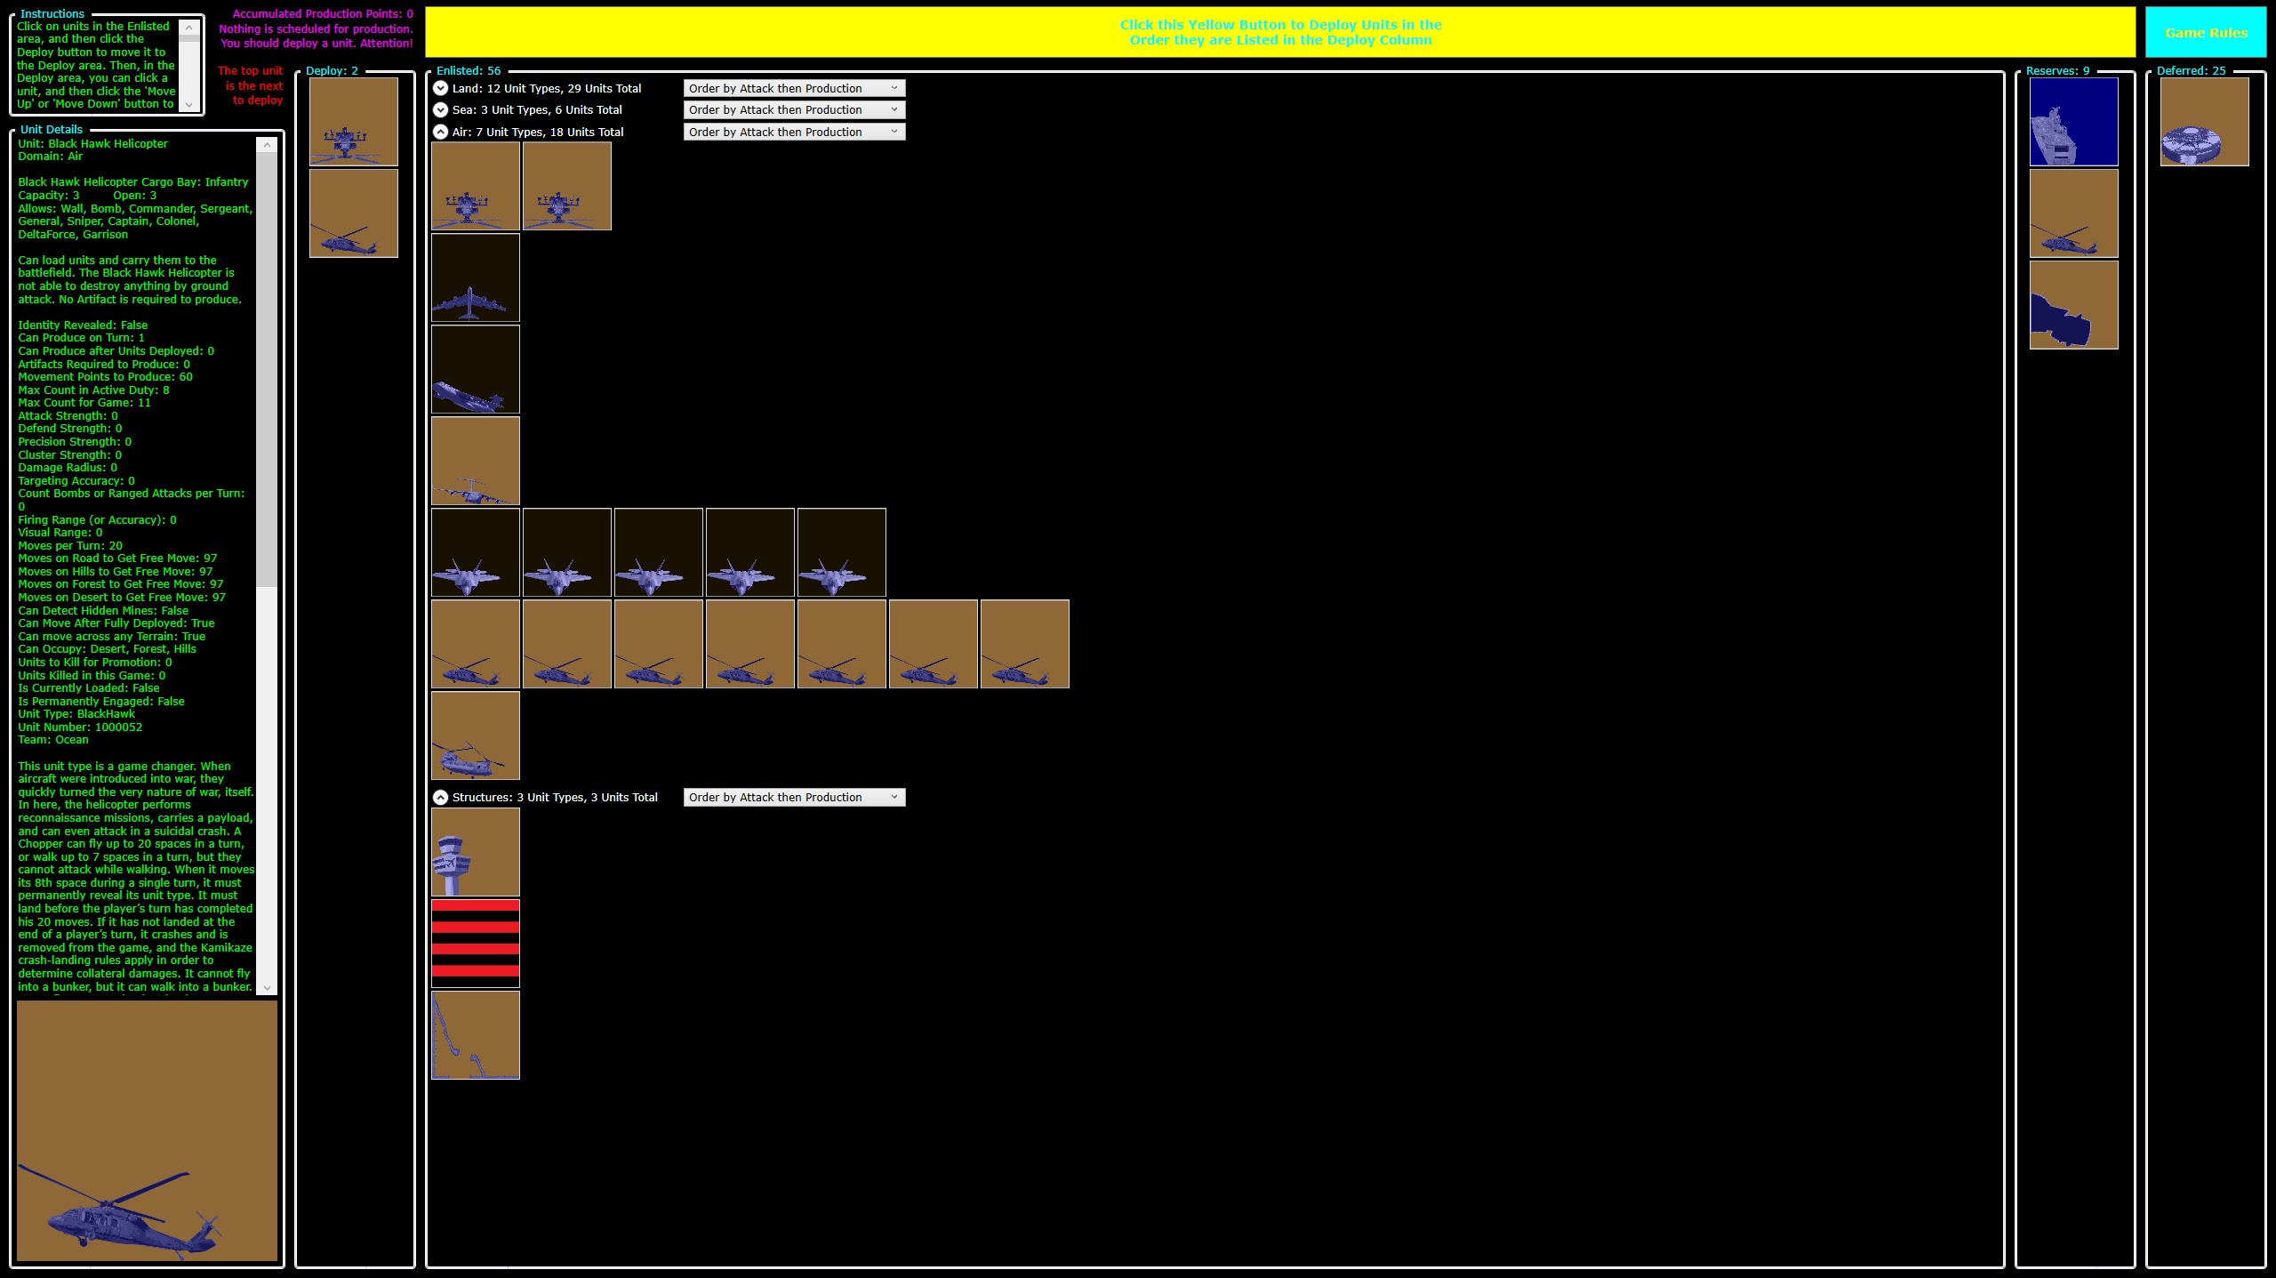Screen dimensions: 2276x1278
Task: Click the yellow Deploy Units button
Action: [1279, 32]
